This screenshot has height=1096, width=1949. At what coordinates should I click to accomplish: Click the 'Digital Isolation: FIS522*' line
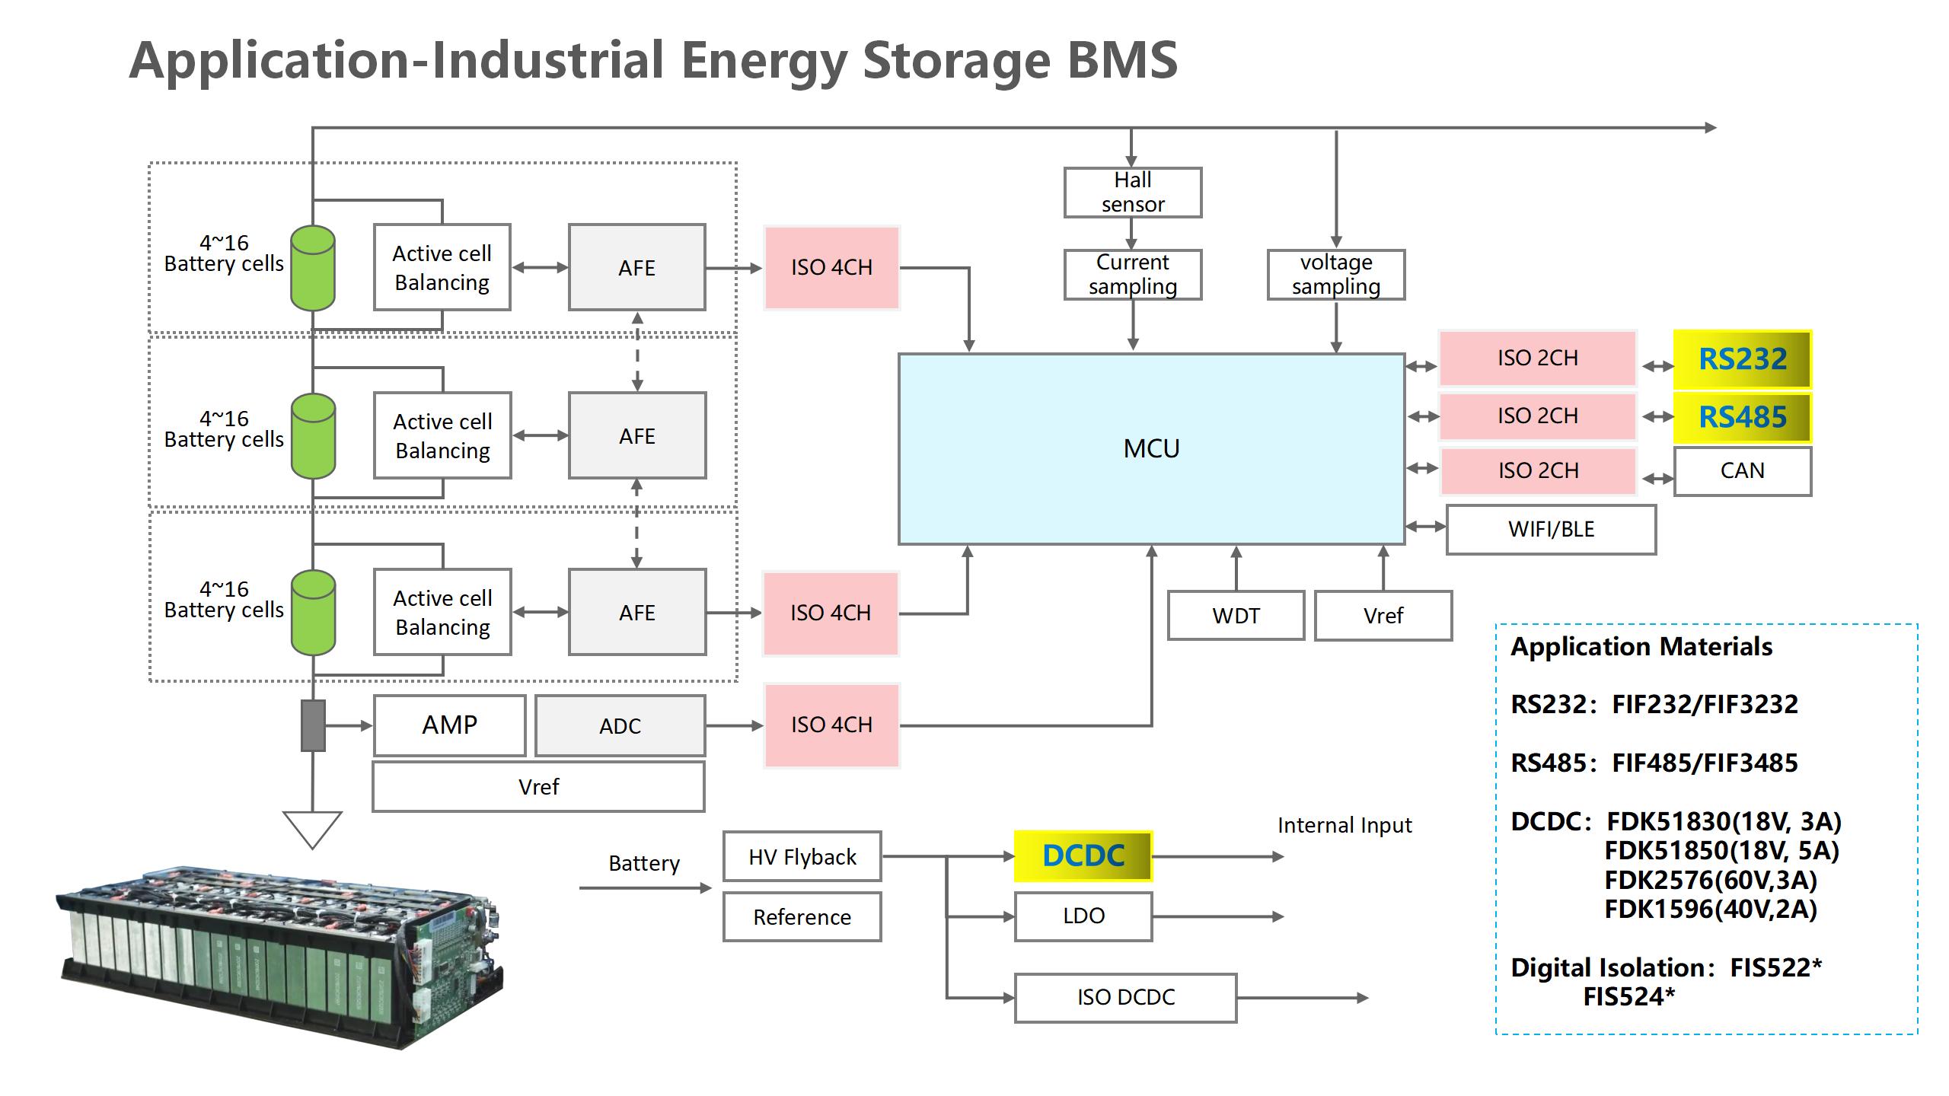[x=1667, y=968]
